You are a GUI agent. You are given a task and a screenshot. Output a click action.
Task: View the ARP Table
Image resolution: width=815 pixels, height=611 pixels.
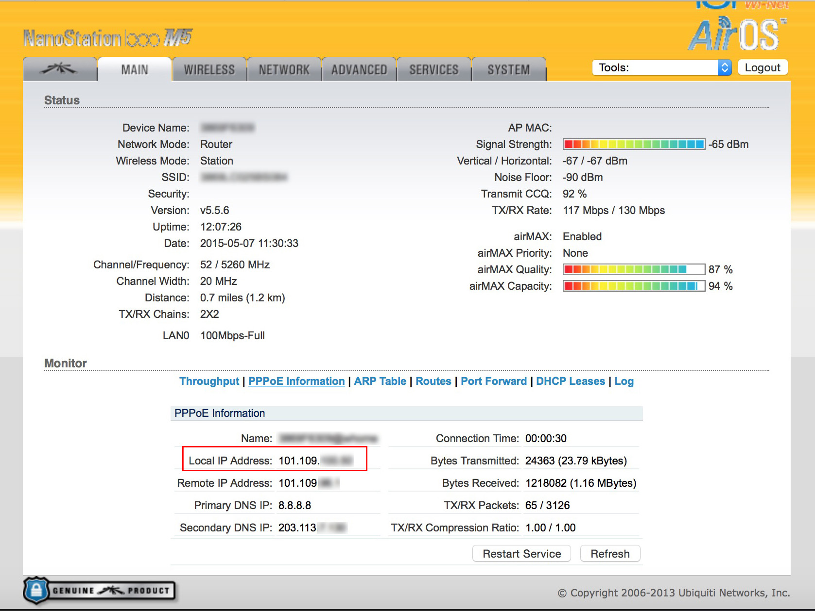click(380, 381)
